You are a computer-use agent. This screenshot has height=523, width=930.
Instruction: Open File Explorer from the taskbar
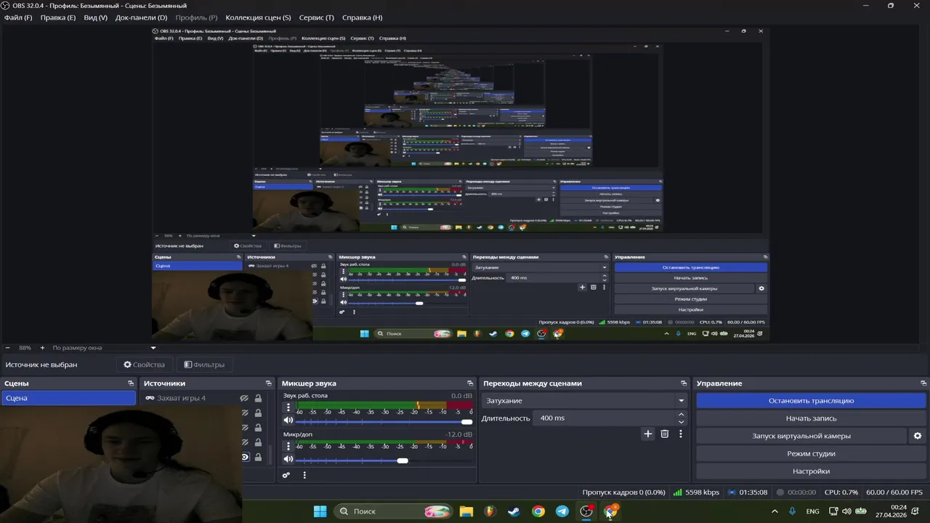pyautogui.click(x=466, y=511)
